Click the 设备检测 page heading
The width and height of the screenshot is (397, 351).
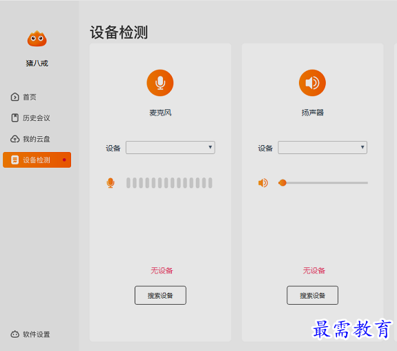tap(119, 32)
